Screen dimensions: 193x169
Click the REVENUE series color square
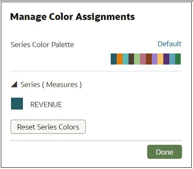pyautogui.click(x=17, y=104)
